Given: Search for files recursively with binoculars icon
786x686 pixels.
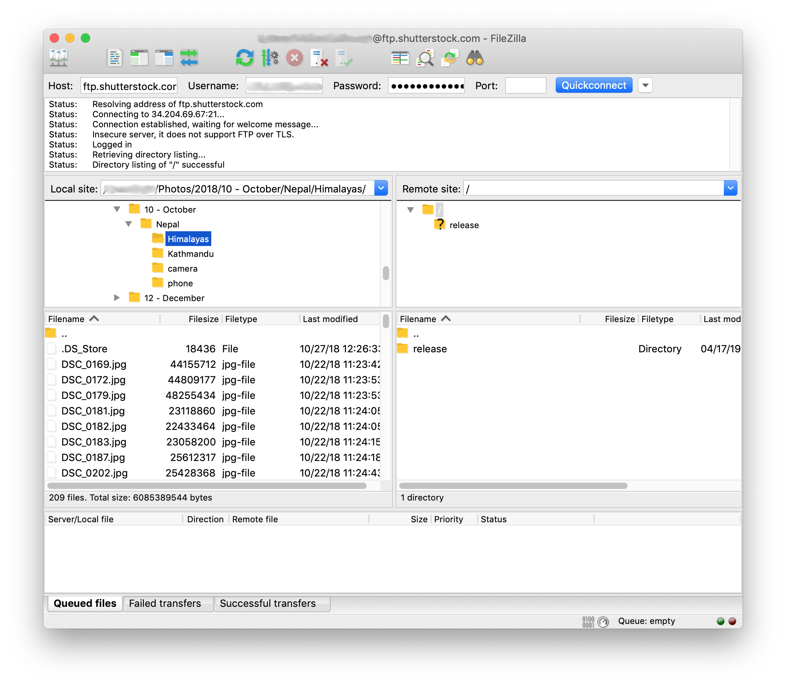Looking at the screenshot, I should pos(475,58).
